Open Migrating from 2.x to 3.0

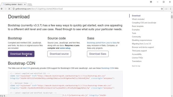(141, 44)
